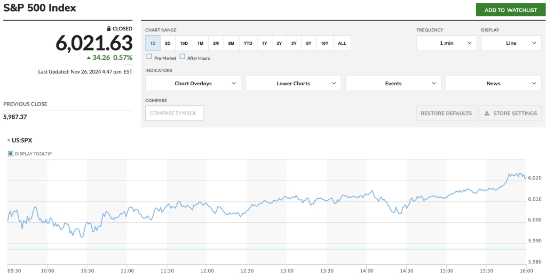Enable the Pre-Market checkbox
The height and width of the screenshot is (277, 546).
(x=149, y=57)
